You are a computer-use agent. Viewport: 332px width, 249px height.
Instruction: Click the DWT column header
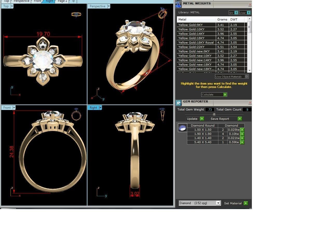(237, 19)
